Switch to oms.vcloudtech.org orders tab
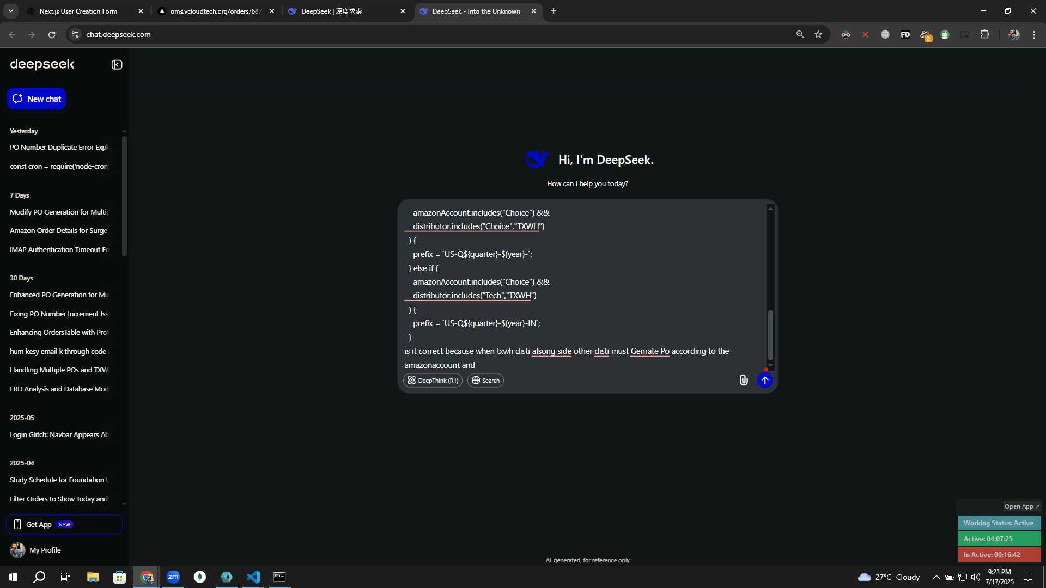The height and width of the screenshot is (588, 1046). 215,11
